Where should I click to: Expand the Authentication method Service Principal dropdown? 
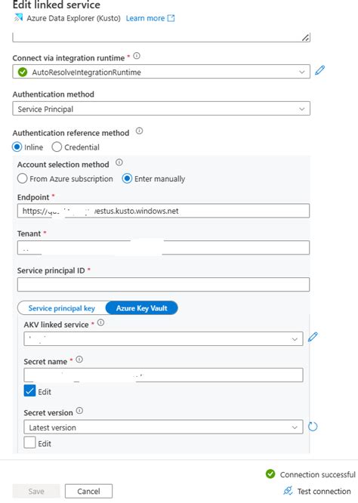coord(162,109)
